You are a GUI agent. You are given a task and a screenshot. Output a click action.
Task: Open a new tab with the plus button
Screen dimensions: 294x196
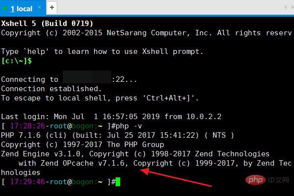click(52, 8)
